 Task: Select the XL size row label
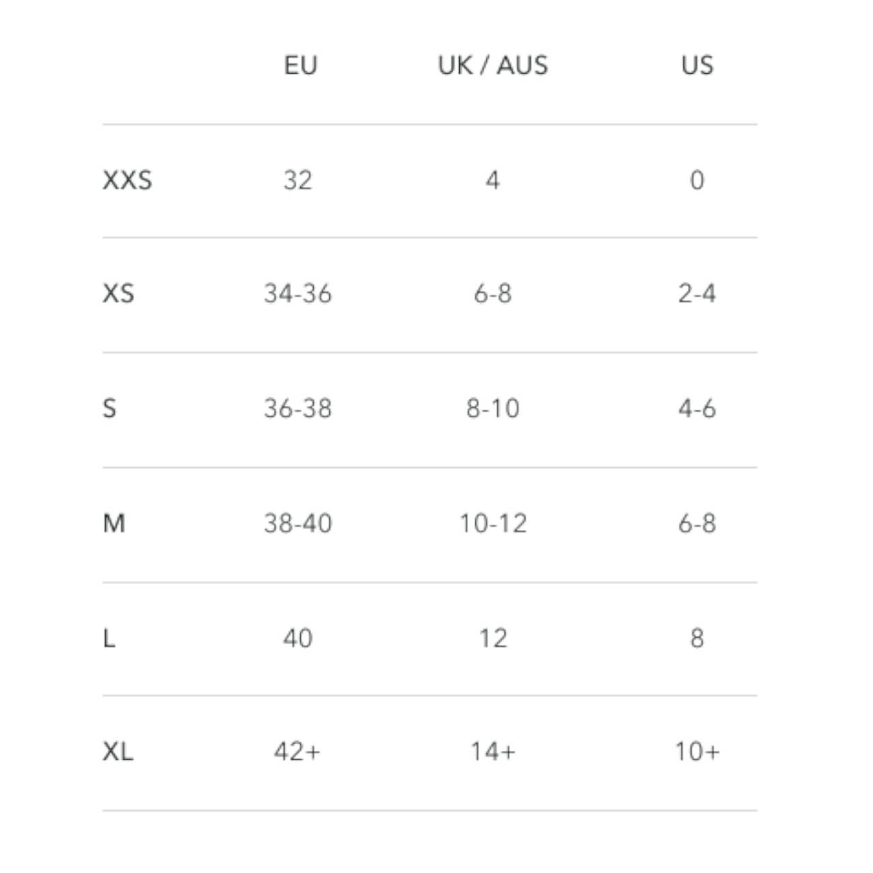[x=118, y=752]
